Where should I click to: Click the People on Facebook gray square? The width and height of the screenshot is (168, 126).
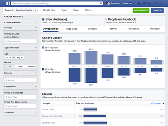[106, 19]
